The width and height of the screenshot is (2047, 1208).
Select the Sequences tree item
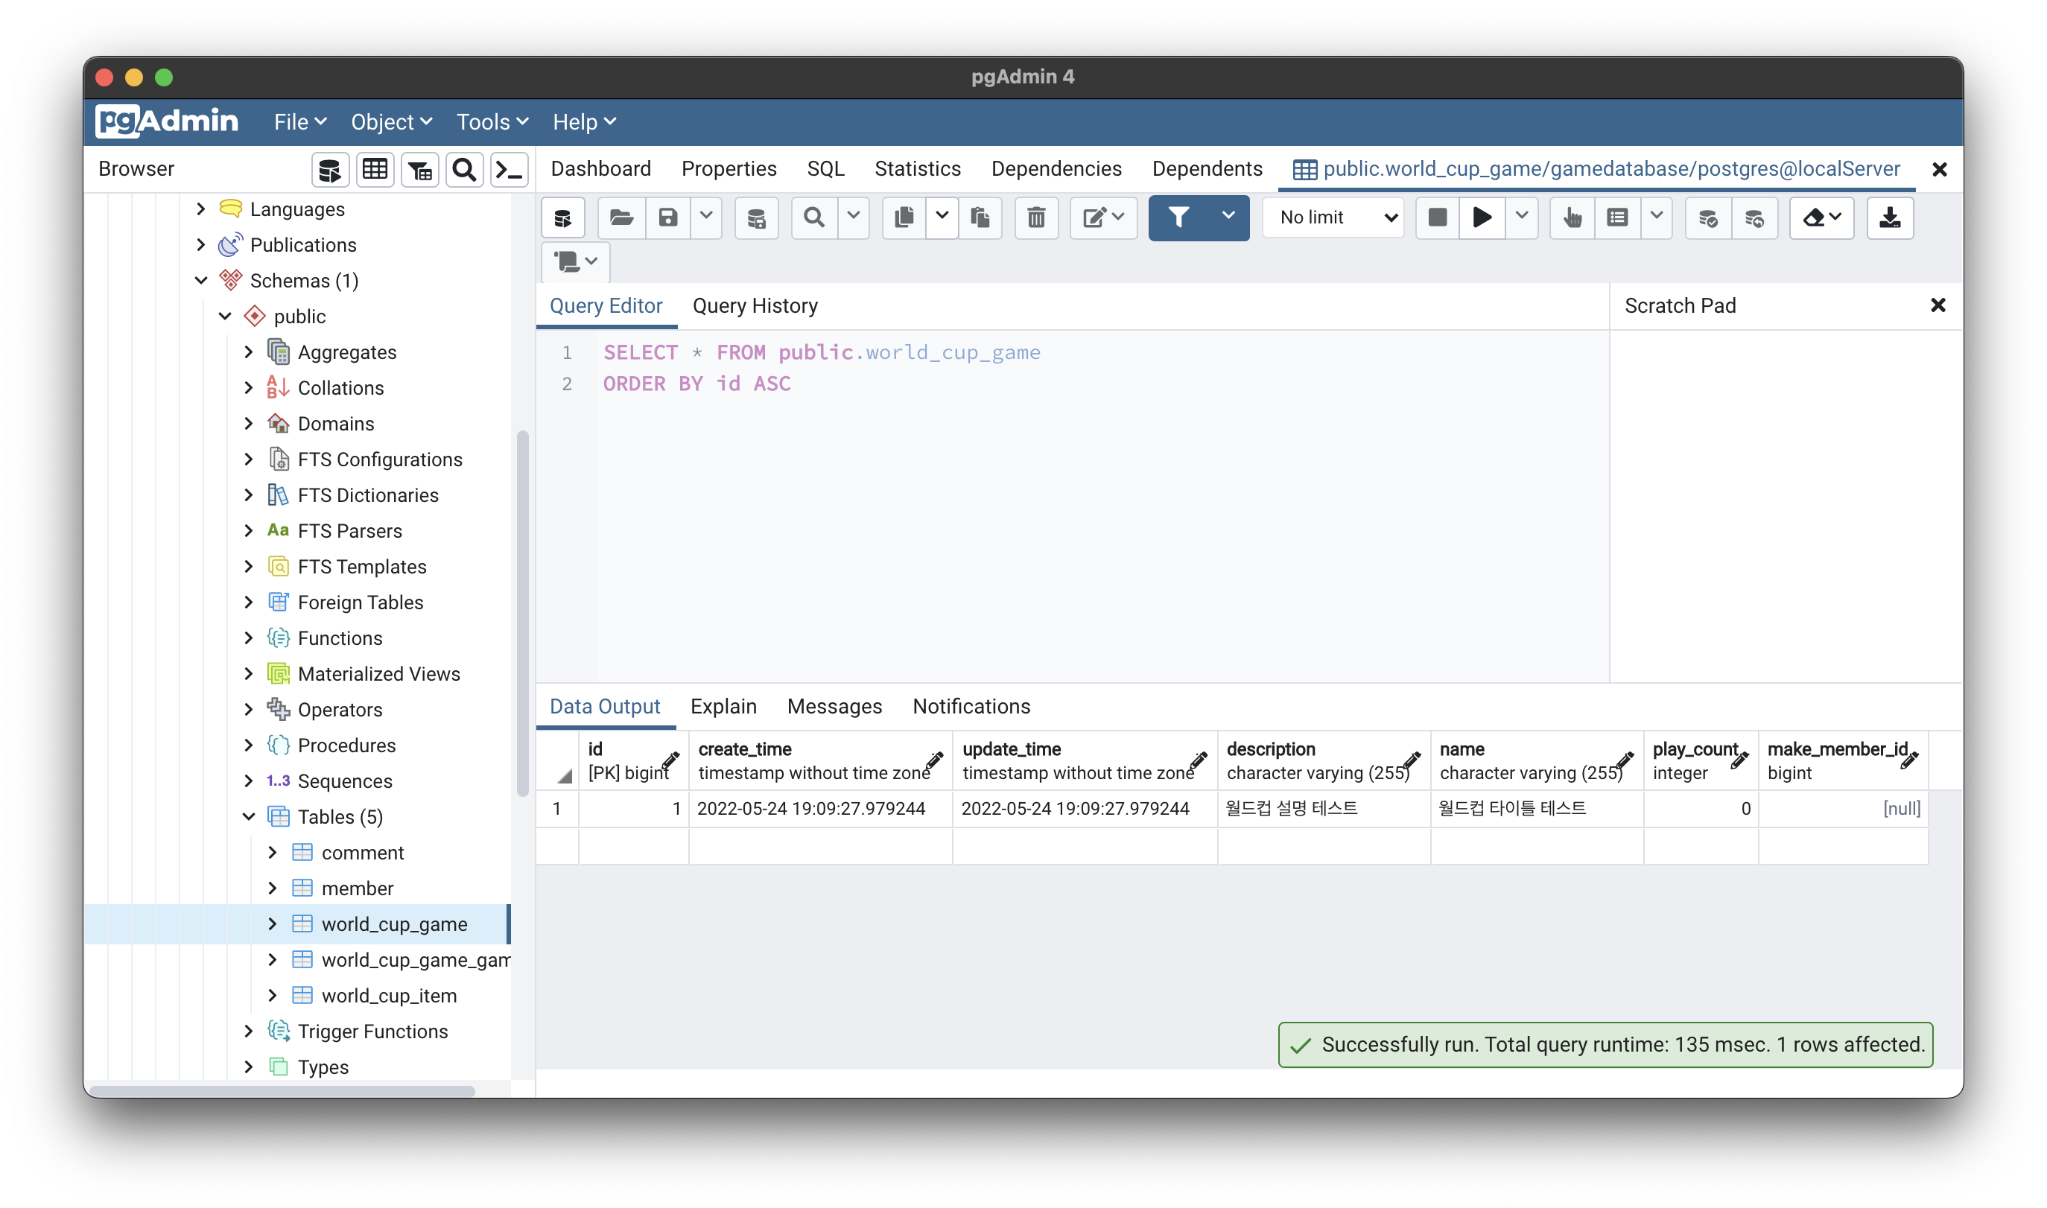pyautogui.click(x=345, y=781)
